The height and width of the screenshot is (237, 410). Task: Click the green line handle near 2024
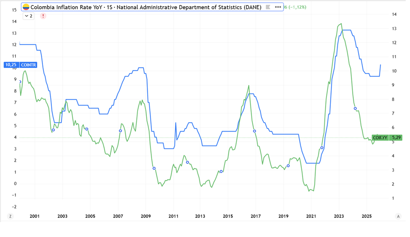click(x=356, y=109)
